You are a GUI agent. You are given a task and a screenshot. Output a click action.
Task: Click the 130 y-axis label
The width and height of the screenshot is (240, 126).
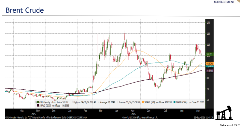pyautogui.click(x=208, y=23)
